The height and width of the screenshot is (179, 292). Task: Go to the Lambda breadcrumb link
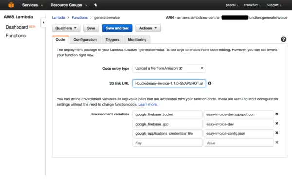pyautogui.click(x=58, y=18)
